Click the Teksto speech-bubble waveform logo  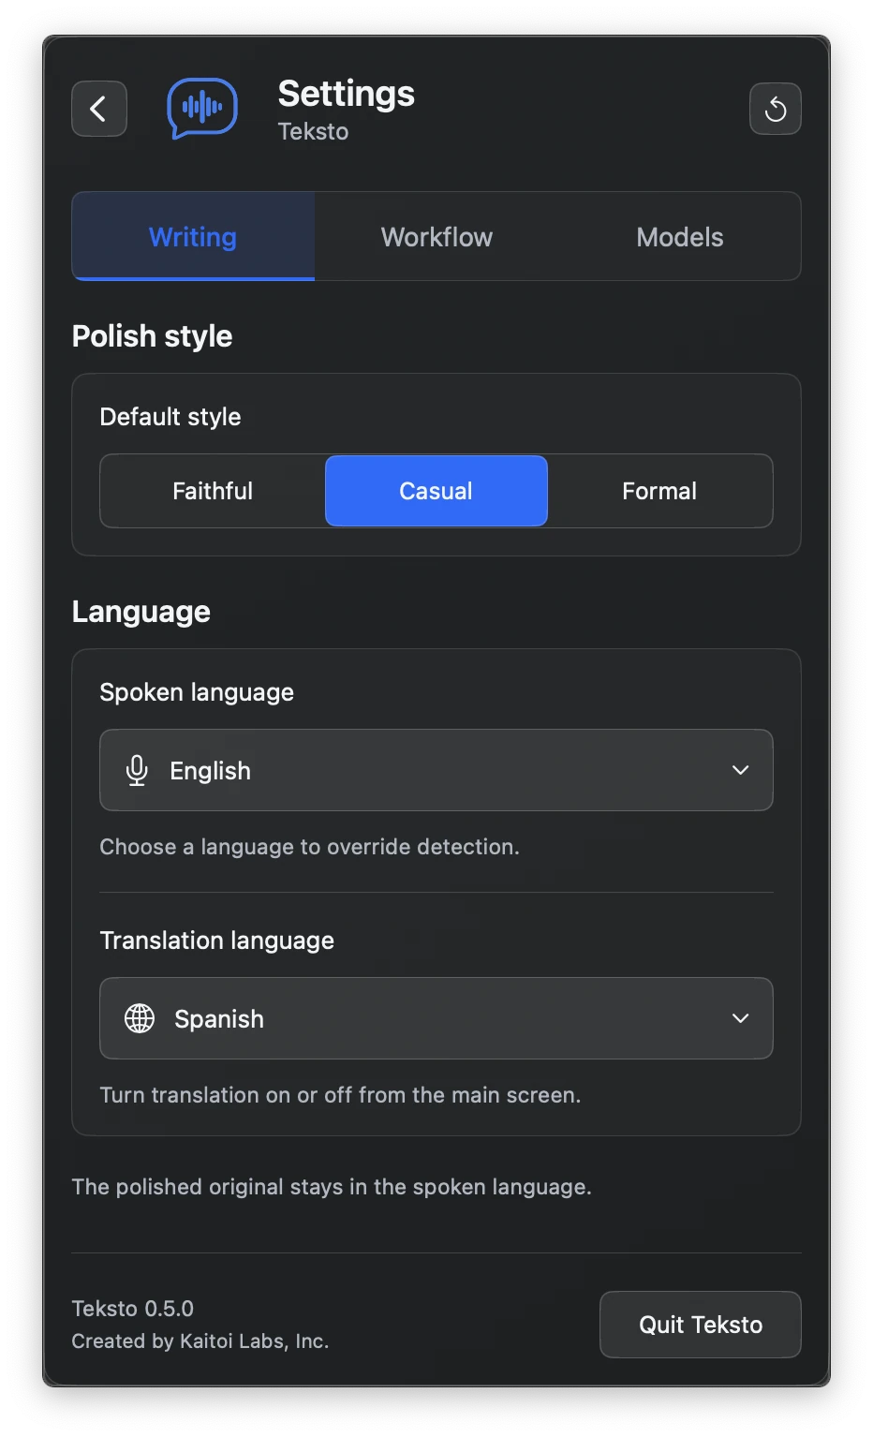point(202,109)
